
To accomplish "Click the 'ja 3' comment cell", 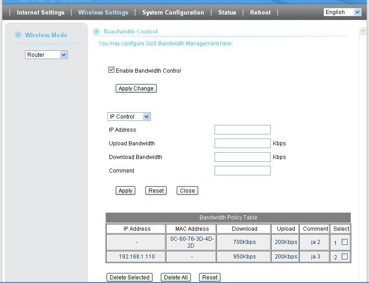I will point(314,257).
